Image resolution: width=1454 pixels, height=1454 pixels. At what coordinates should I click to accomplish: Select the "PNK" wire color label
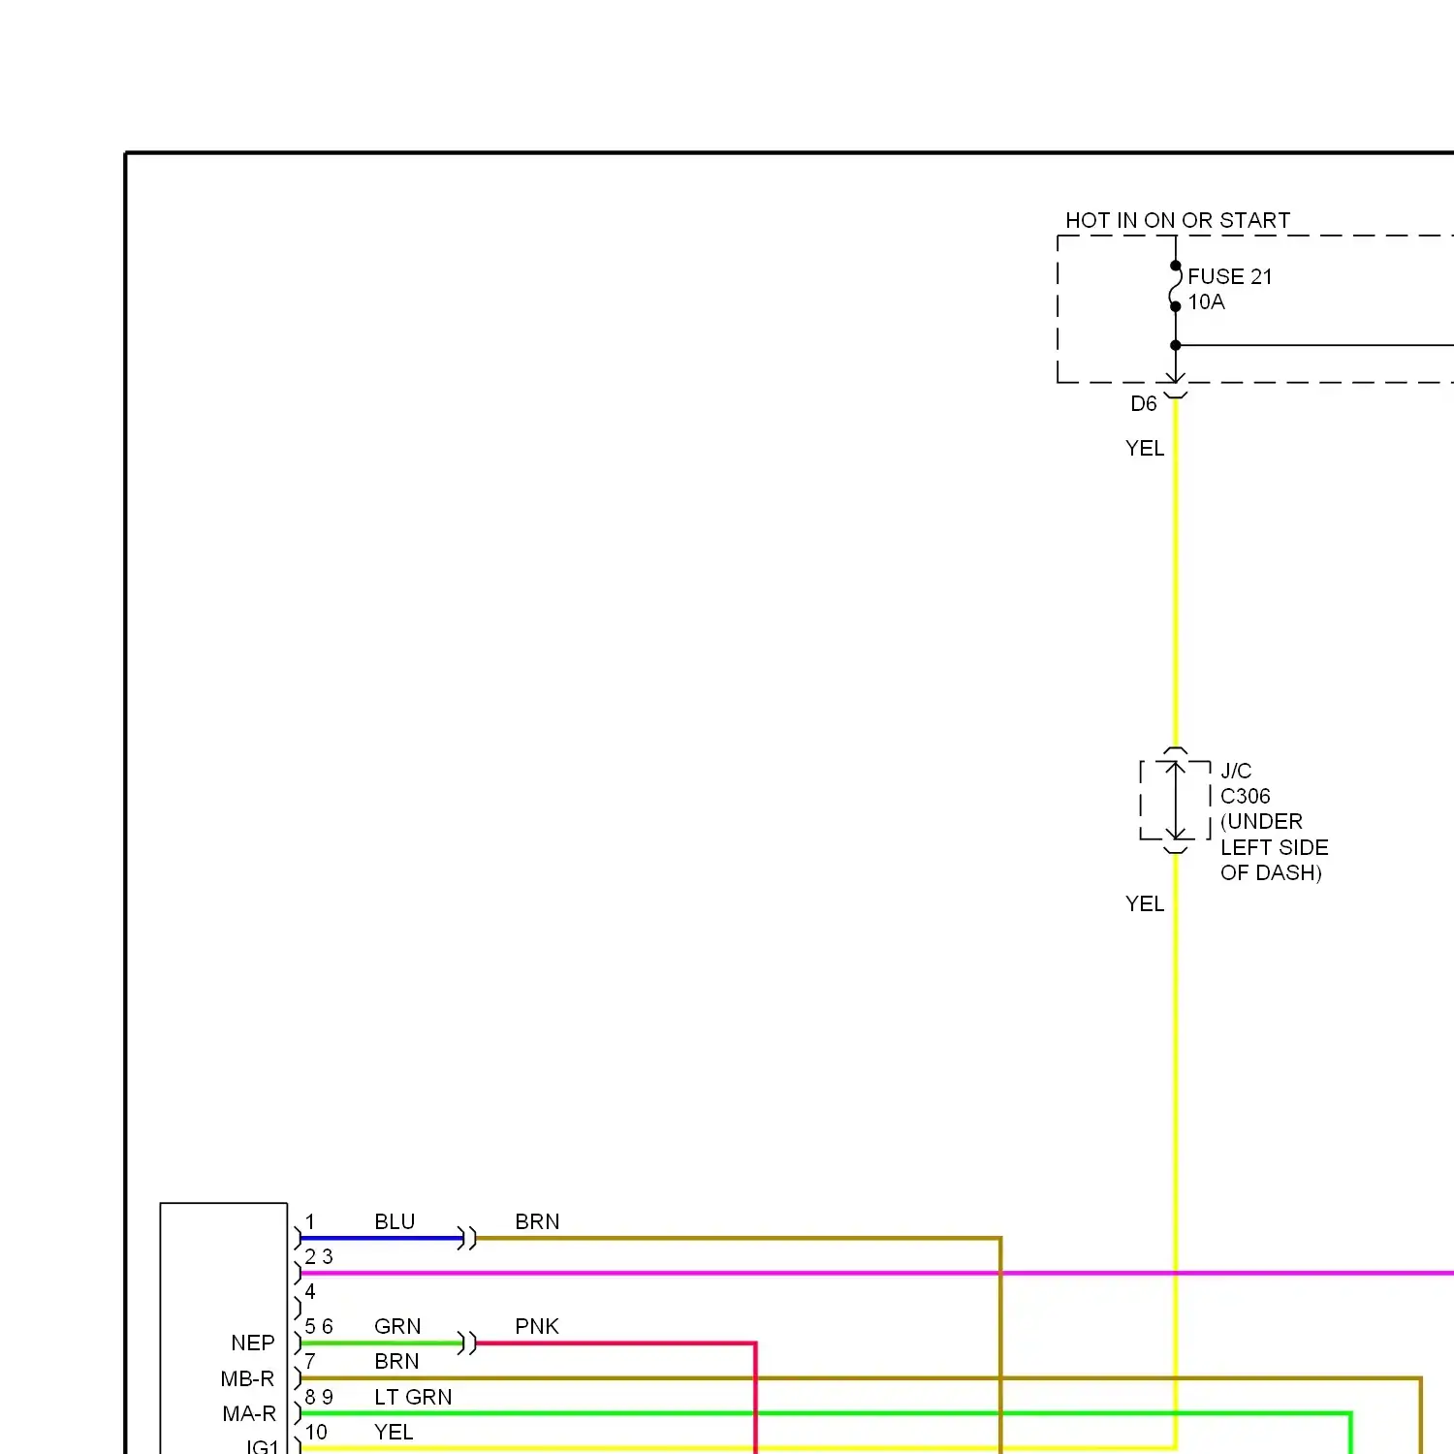coord(537,1327)
